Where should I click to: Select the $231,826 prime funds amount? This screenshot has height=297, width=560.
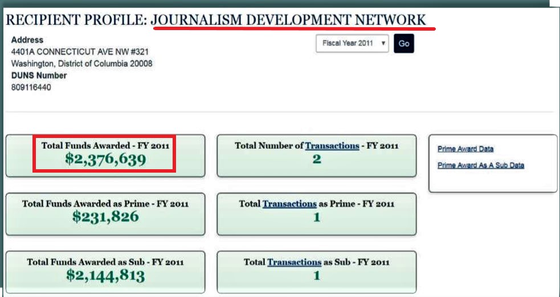[x=105, y=217]
